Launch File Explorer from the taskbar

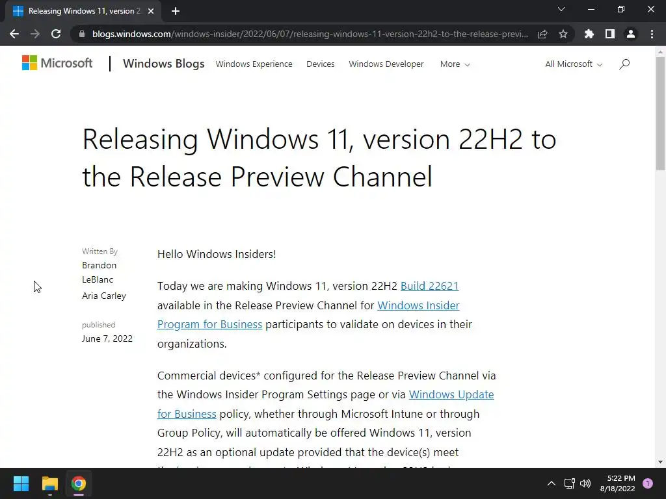(x=49, y=483)
